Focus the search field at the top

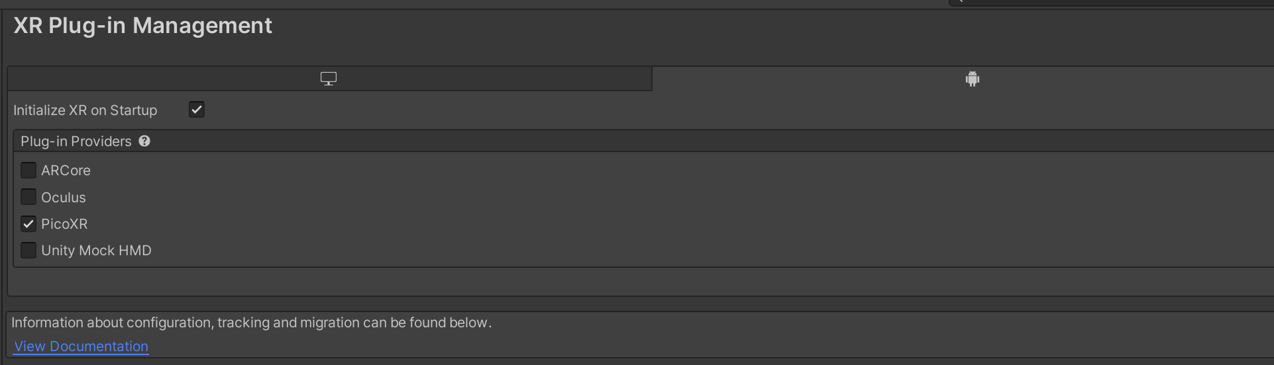click(1113, 2)
